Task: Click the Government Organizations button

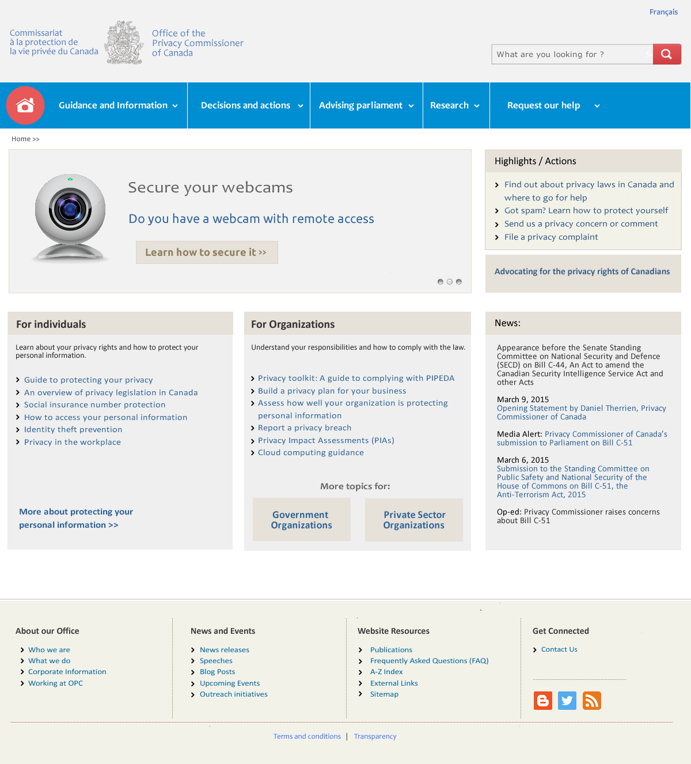Action: [x=301, y=520]
